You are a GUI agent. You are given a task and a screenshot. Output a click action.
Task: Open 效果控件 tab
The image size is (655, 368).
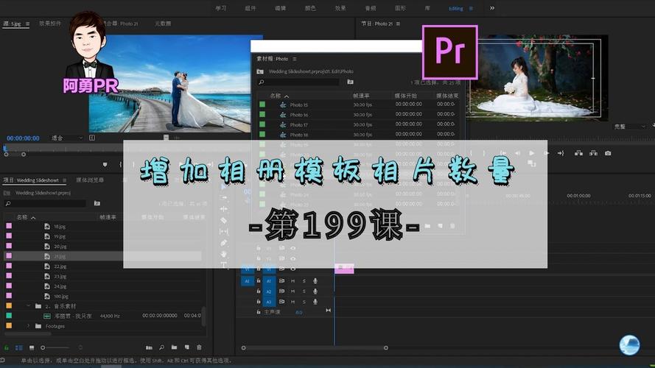tap(50, 24)
